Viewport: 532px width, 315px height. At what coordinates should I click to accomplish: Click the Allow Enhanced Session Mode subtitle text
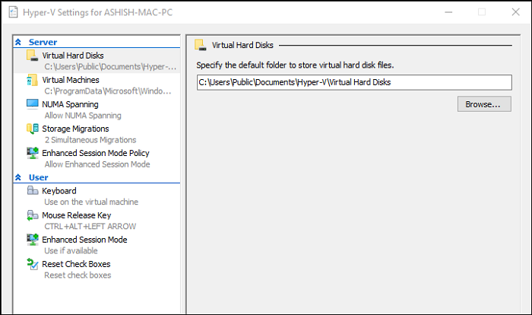(x=97, y=164)
